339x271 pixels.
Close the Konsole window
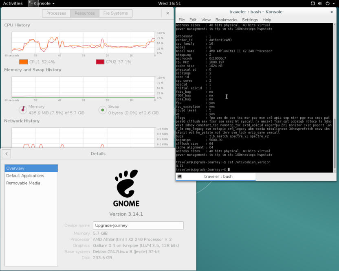332,12
